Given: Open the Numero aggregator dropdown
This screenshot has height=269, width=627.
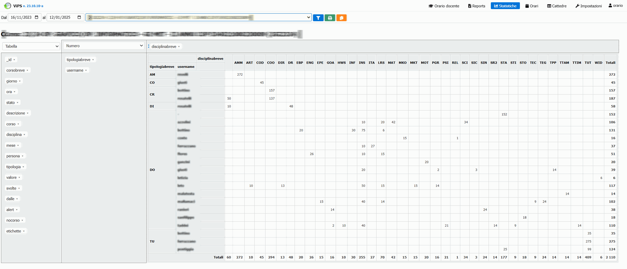Looking at the screenshot, I should 104,46.
